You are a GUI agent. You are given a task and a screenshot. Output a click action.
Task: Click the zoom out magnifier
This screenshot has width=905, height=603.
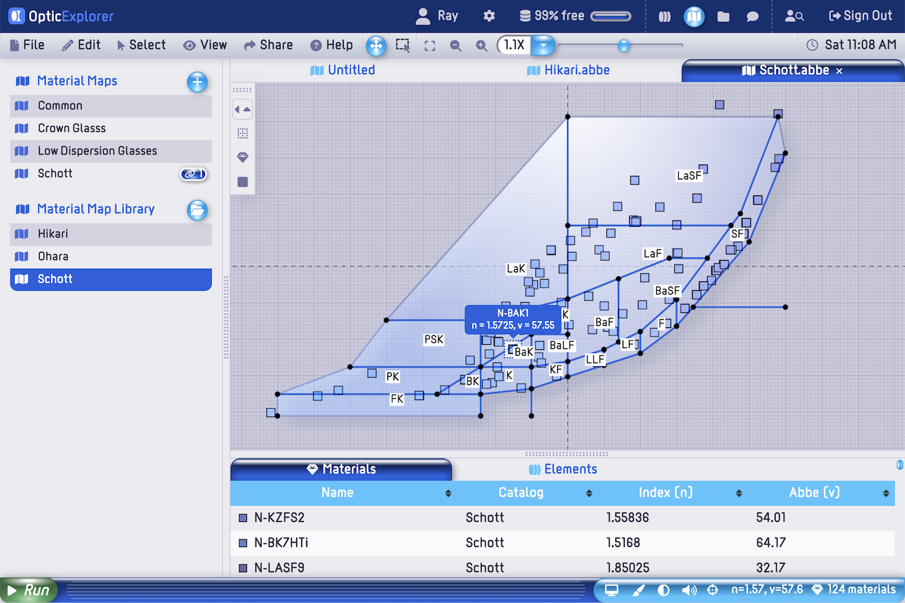456,46
